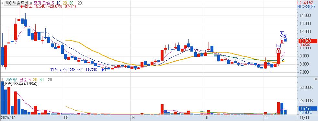Click the 13,000 price axis label
Screen dimensions: 318x121
tap(305, 23)
